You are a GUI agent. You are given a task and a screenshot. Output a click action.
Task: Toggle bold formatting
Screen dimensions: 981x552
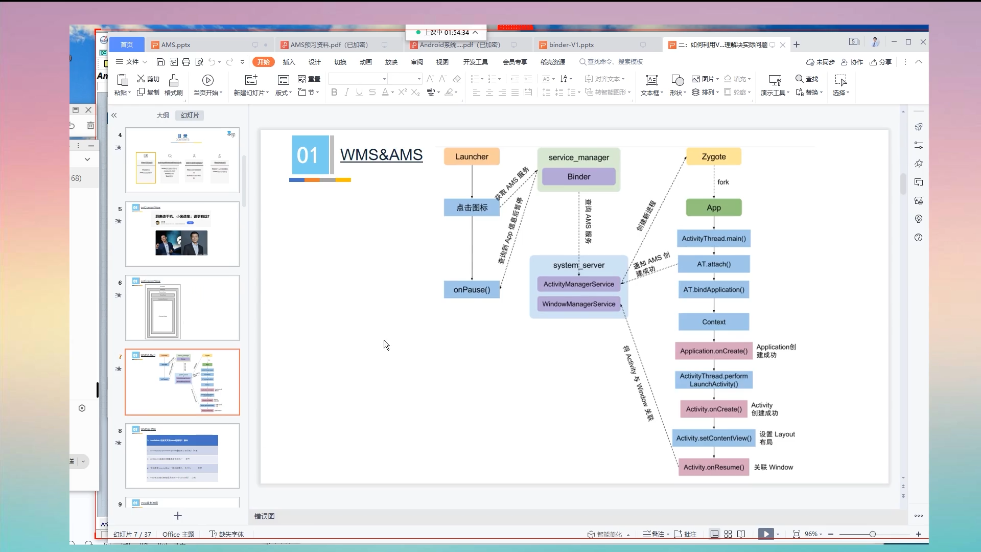point(334,93)
